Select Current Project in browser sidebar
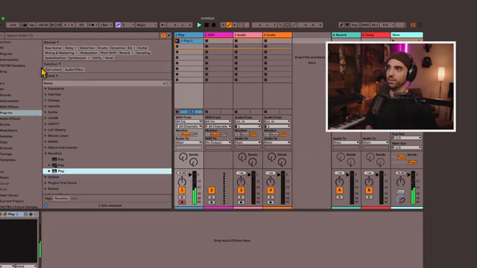477x268 pixels. [x=12, y=201]
